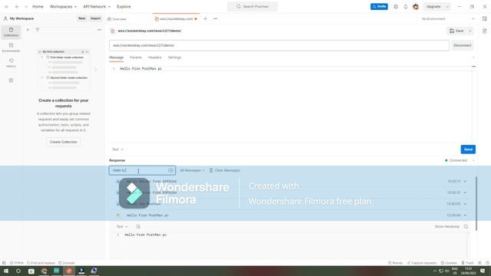Open the documentation icon in right sidebar
The image size is (491, 276).
484,31
